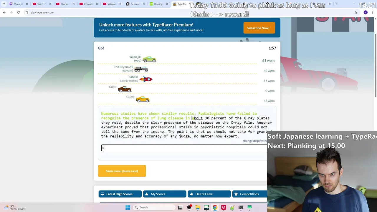Open the red circular app on taskbar
This screenshot has width=377, height=212.
coord(224,207)
